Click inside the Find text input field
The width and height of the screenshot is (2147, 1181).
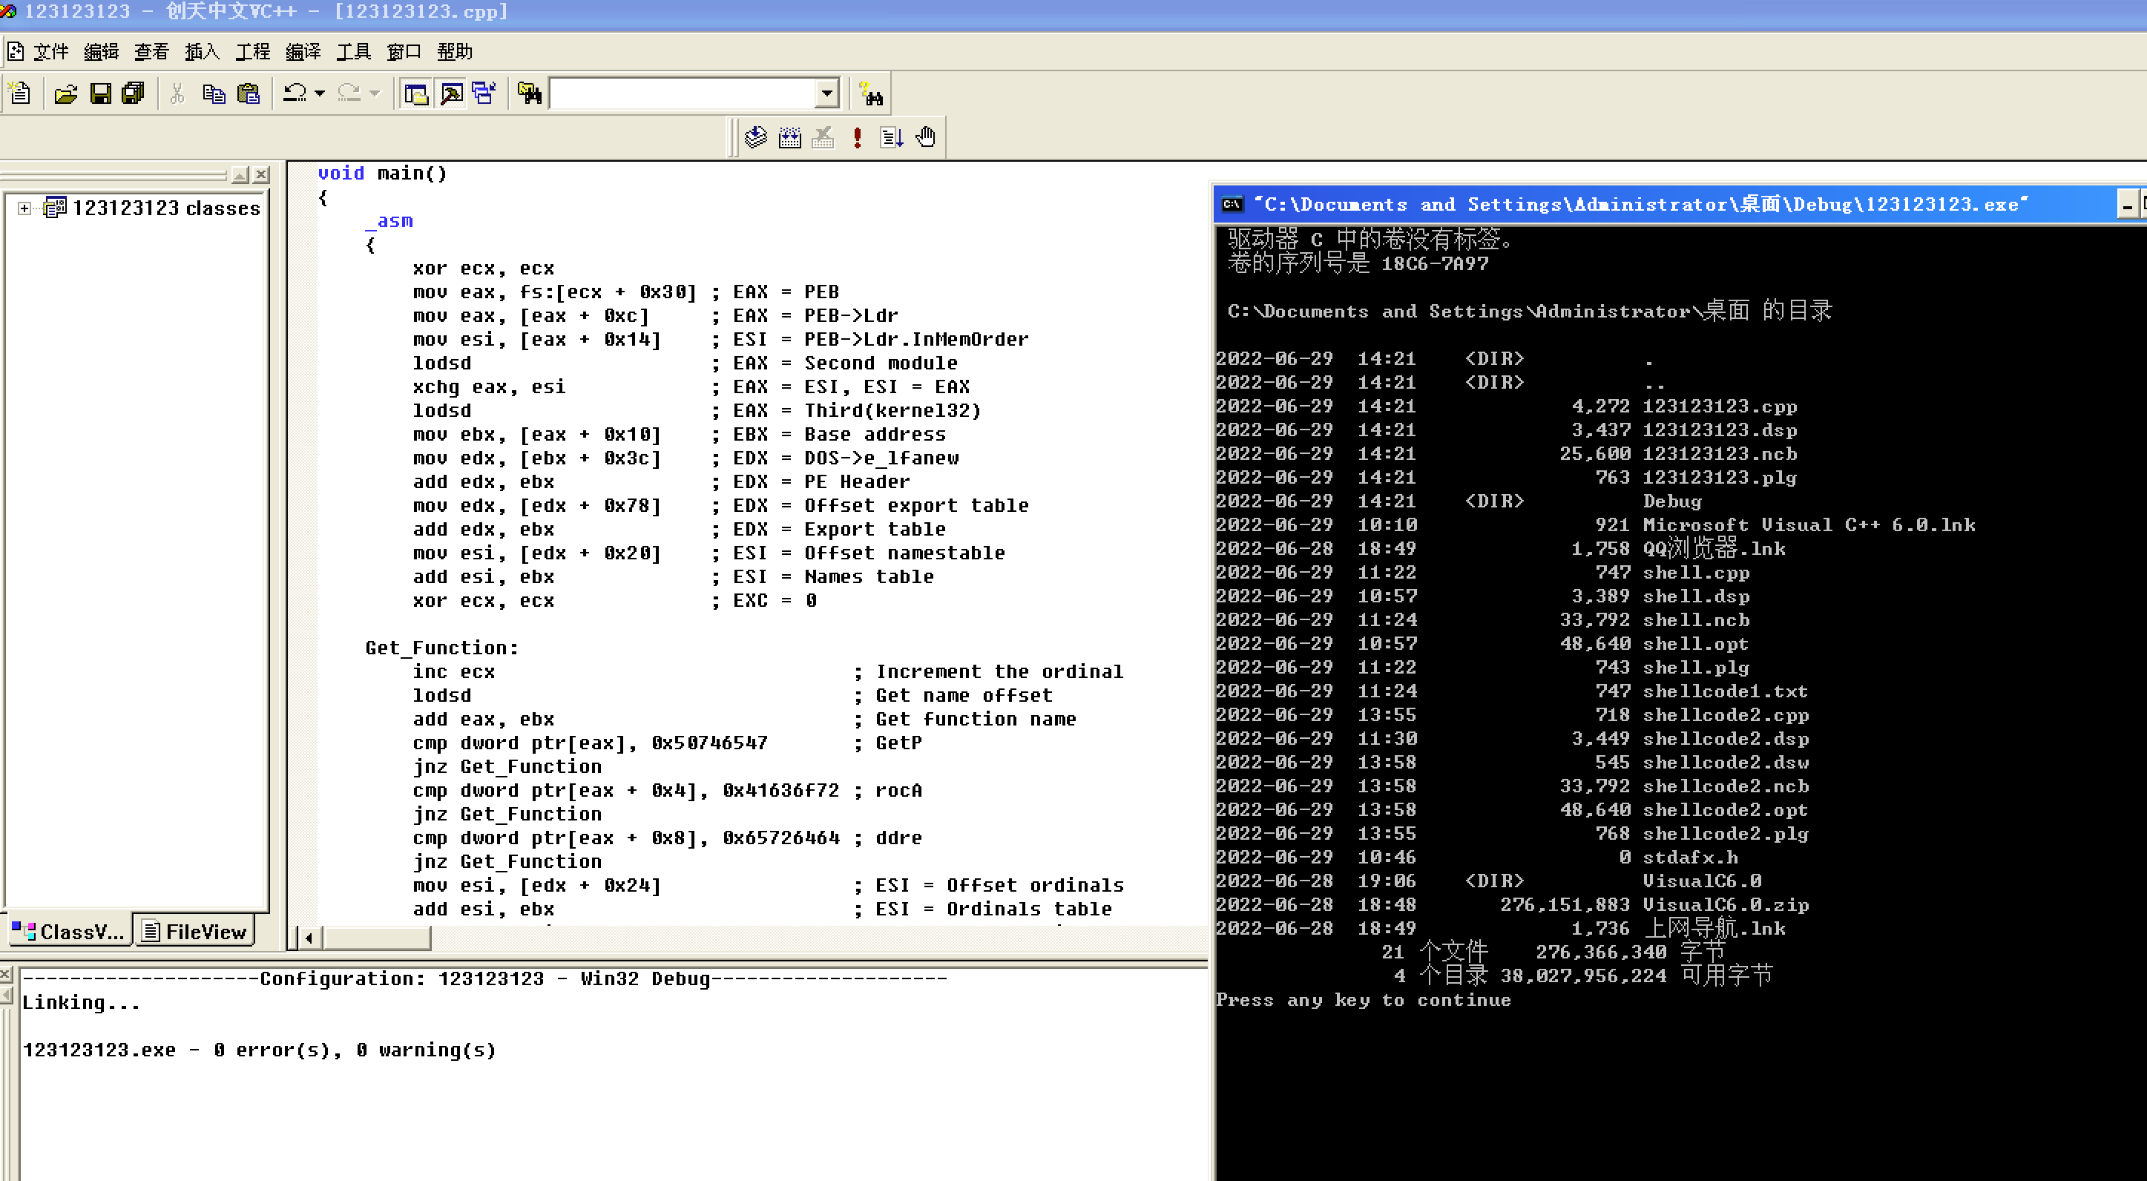683,93
